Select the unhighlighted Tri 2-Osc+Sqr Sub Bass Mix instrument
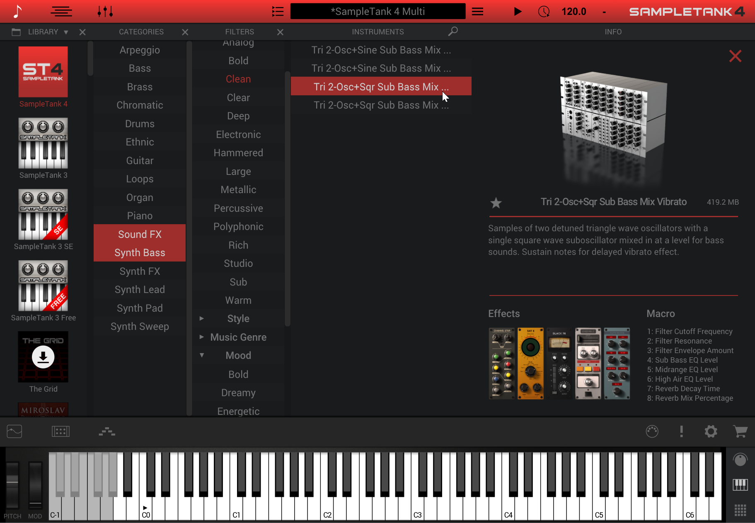The image size is (755, 523). [x=381, y=105]
